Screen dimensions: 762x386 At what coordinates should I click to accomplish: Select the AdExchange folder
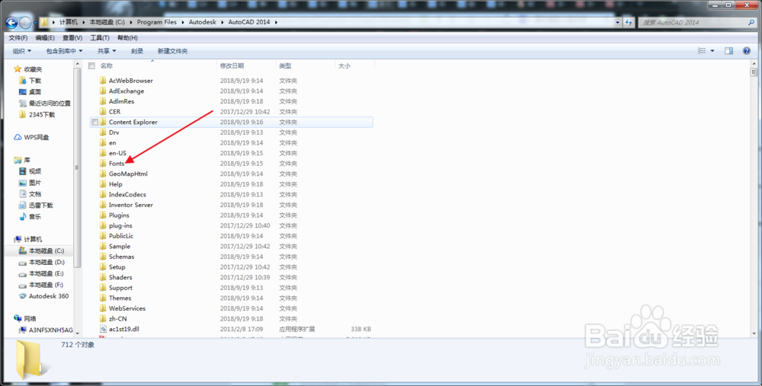[126, 91]
